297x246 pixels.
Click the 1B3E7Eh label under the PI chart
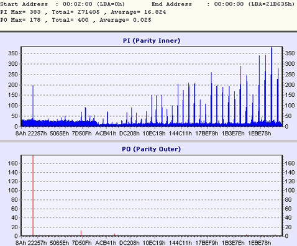click(x=233, y=134)
